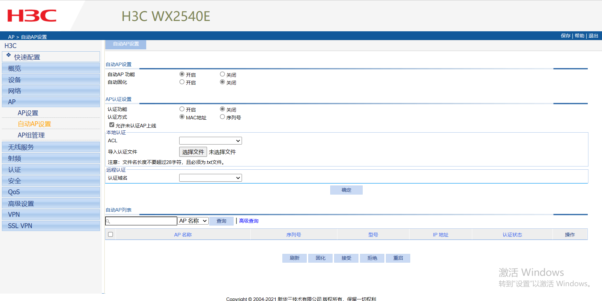Expand the 设备 sidebar menu
This screenshot has width=602, height=301.
pos(51,79)
